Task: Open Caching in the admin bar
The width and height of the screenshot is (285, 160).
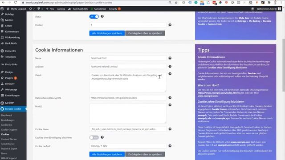Action: [61, 9]
